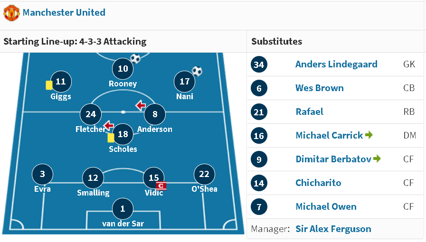
Task: Click the yellow card next to Giggs
Action: (49, 85)
